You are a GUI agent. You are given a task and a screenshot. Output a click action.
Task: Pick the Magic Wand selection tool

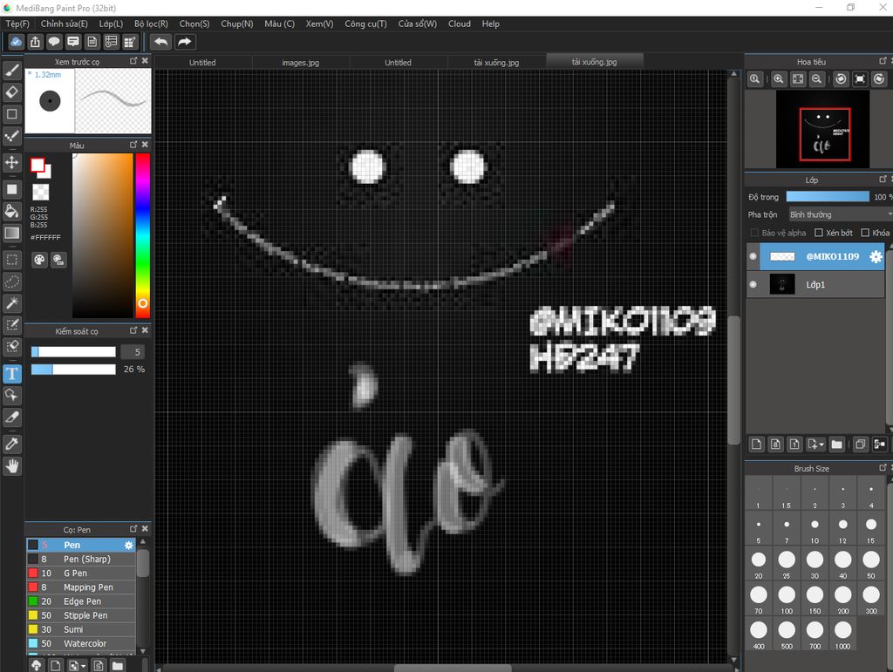coord(12,302)
